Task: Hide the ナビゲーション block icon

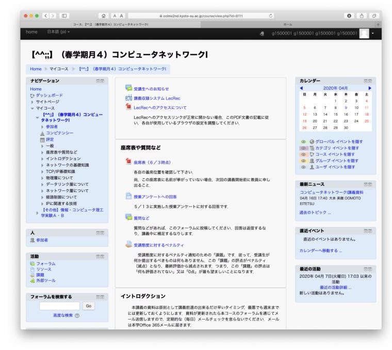Action: coord(98,81)
